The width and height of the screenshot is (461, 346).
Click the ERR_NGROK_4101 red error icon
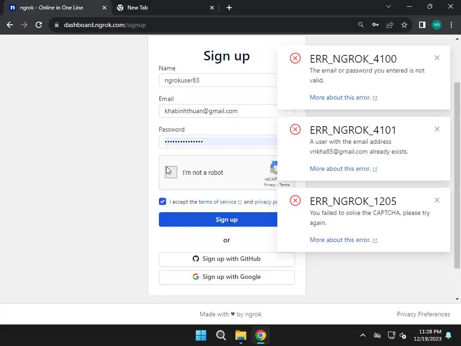coord(295,129)
